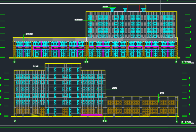Screen dimensions: 196x132
Task: Click the lower elevation drawing title text
Action: (x=186, y=122)
